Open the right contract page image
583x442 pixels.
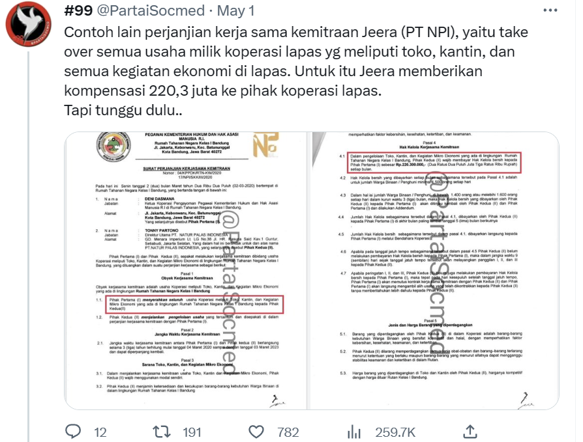coord(435,271)
